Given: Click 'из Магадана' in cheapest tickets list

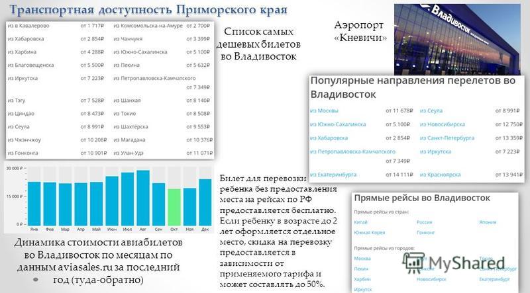Looking at the screenshot, I should [129, 140].
